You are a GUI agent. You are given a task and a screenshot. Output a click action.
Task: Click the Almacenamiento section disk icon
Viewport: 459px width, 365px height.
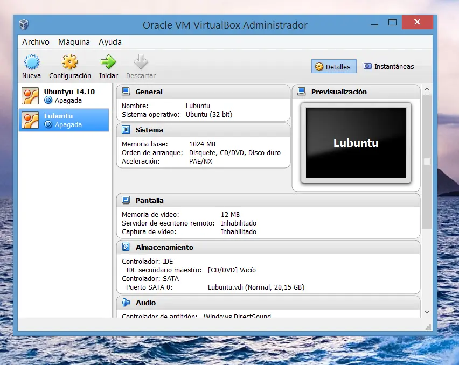pos(126,248)
